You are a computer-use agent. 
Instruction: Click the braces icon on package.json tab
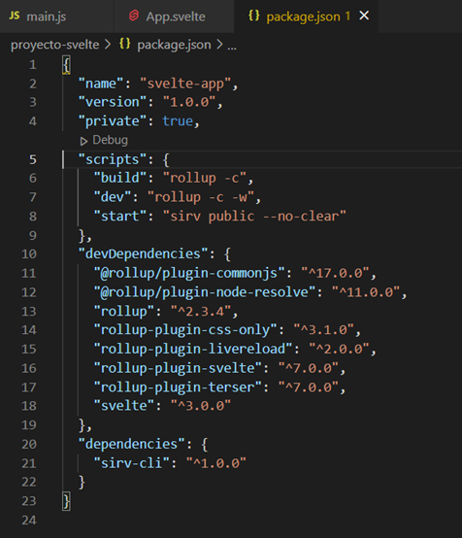253,16
